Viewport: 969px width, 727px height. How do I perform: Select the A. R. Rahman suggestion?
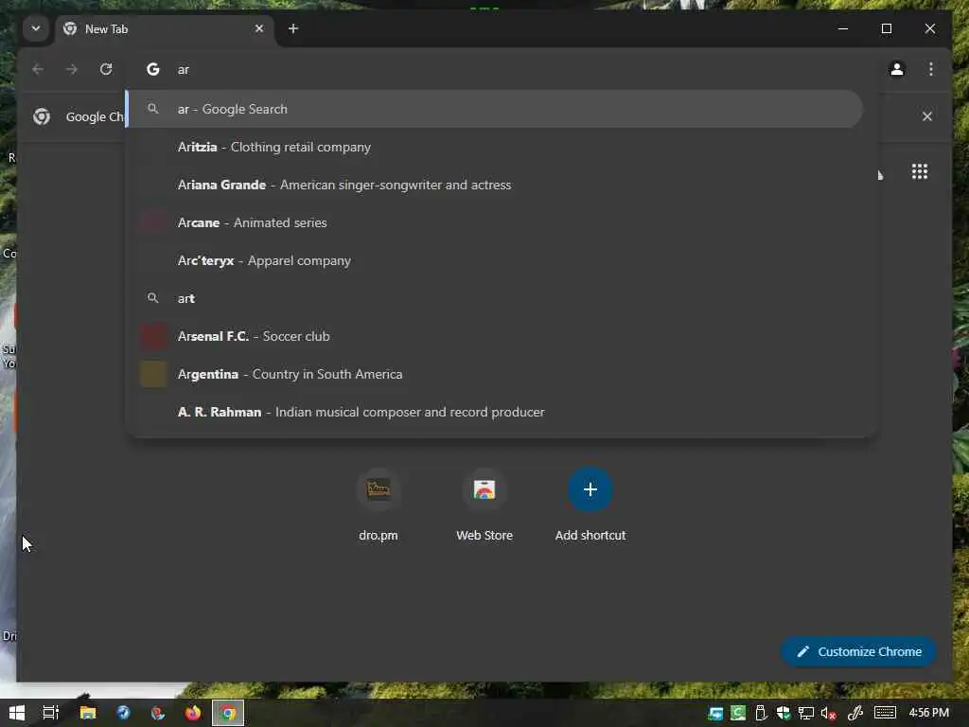(494, 412)
